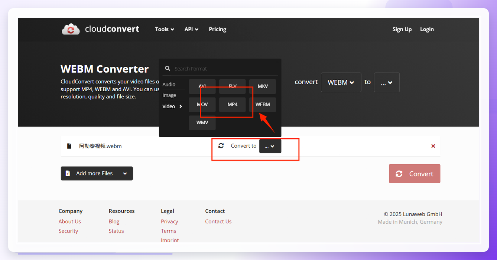Open the Status footer link
497x260 pixels.
click(116, 231)
